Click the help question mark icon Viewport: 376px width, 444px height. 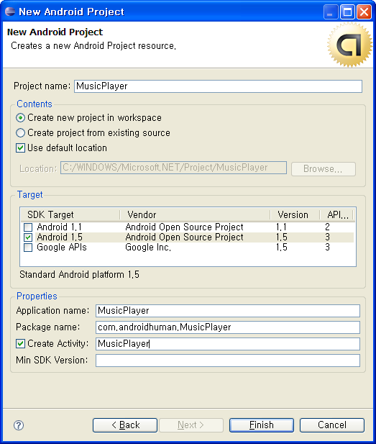[x=19, y=425]
